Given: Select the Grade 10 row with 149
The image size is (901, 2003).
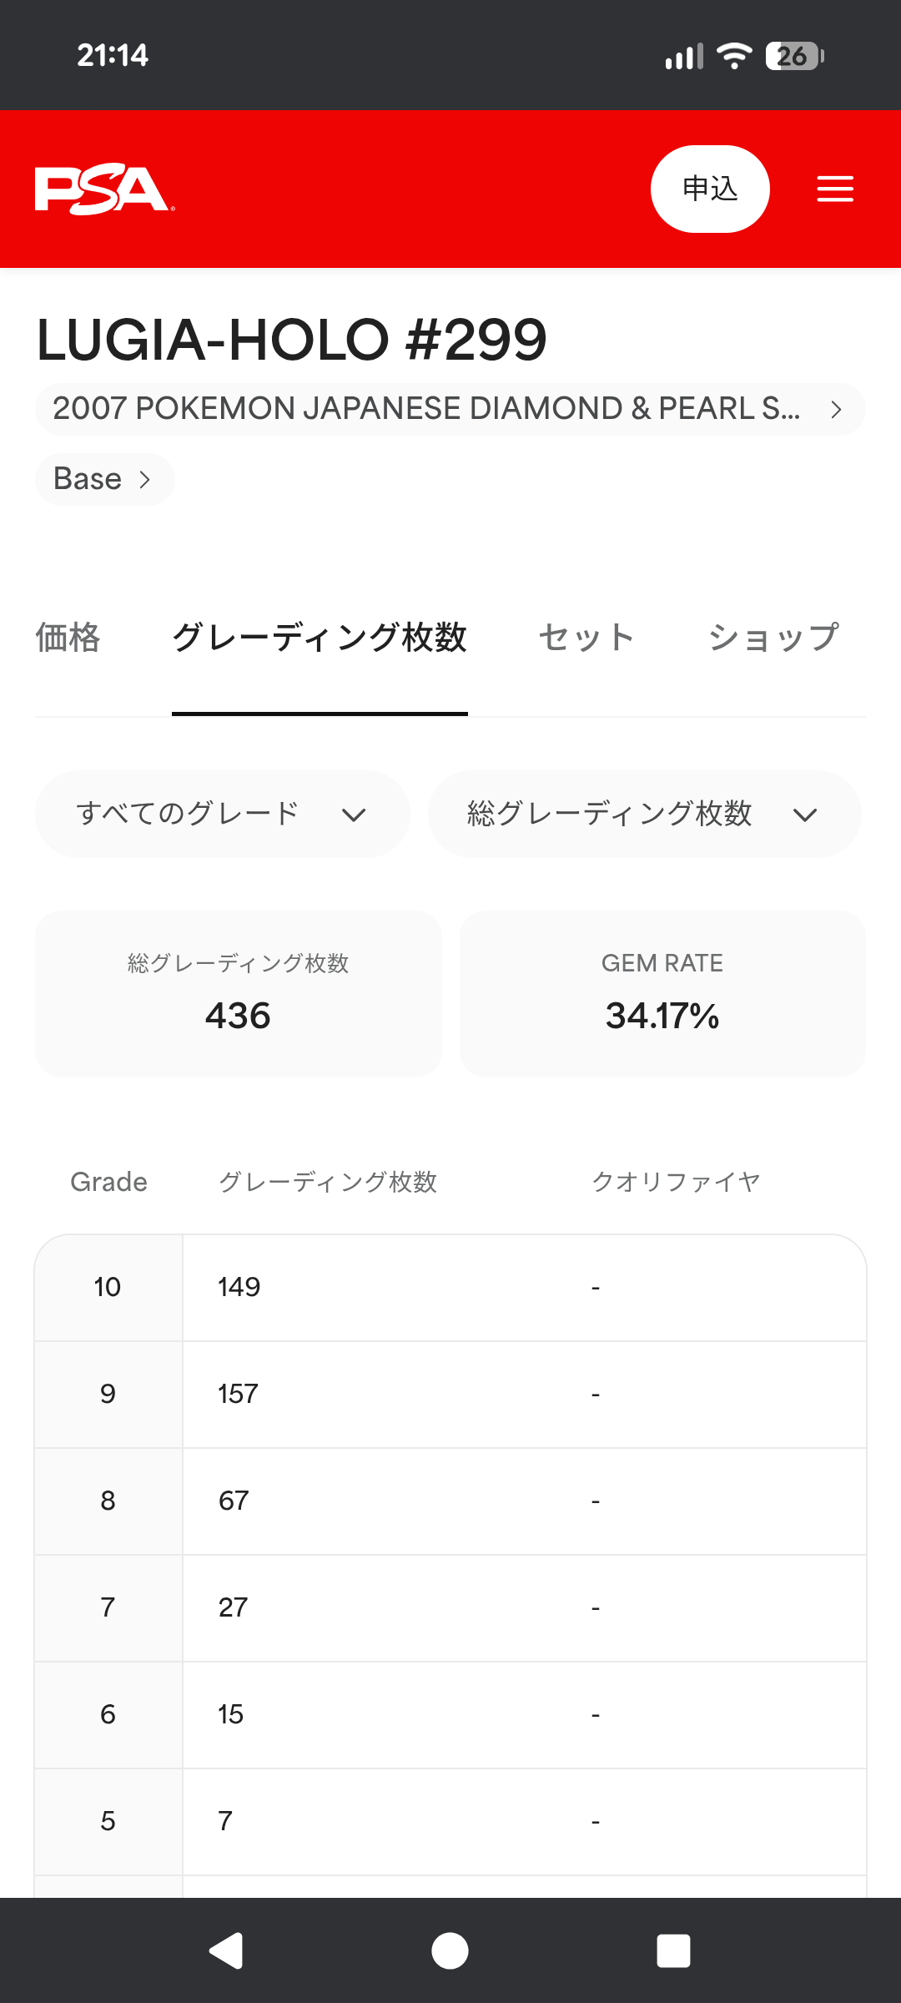Looking at the screenshot, I should tap(450, 1288).
